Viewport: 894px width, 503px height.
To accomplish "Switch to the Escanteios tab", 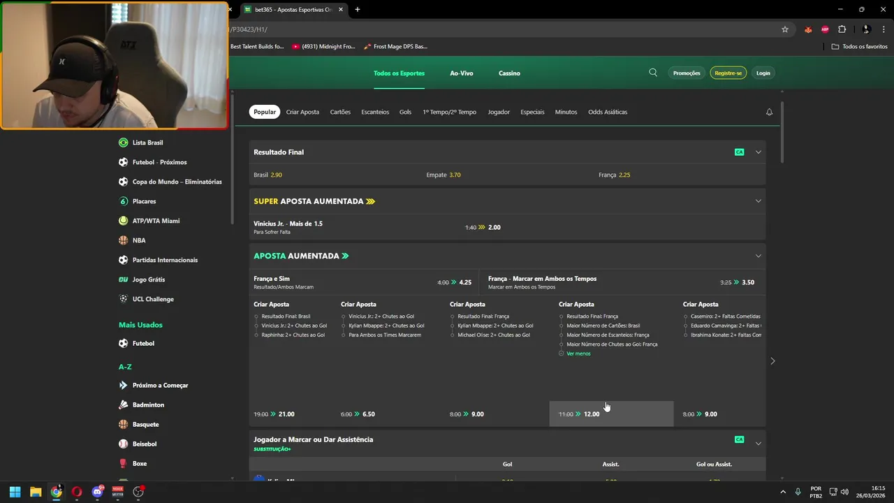I will pyautogui.click(x=375, y=112).
